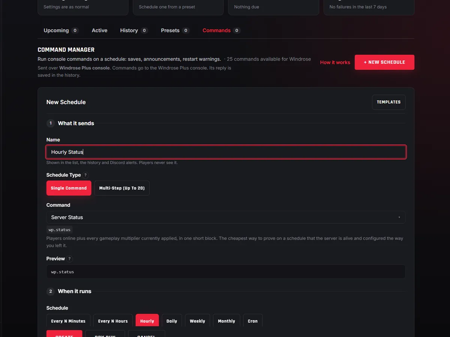
Task: Click the New Schedule panel title
Action: coord(66,102)
